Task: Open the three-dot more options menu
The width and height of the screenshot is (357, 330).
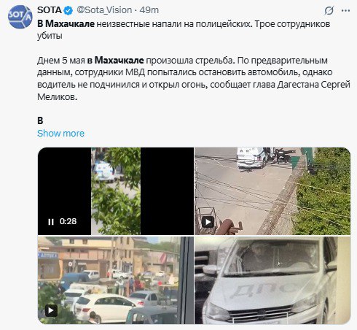Action: (x=345, y=10)
